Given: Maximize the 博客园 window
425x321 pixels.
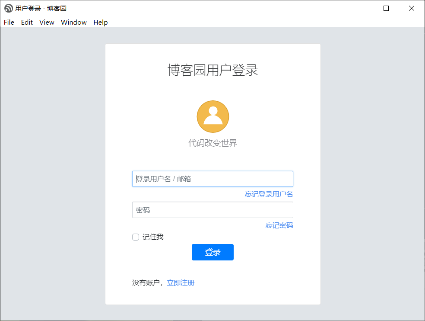Looking at the screenshot, I should tap(386, 8).
